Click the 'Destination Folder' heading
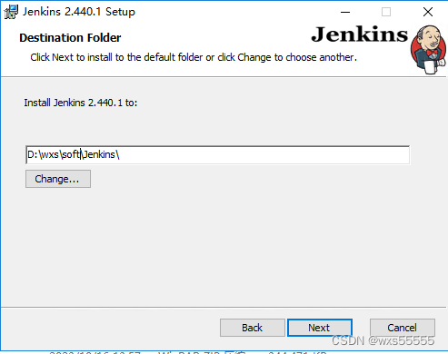Image resolution: width=448 pixels, height=354 pixels. point(70,38)
